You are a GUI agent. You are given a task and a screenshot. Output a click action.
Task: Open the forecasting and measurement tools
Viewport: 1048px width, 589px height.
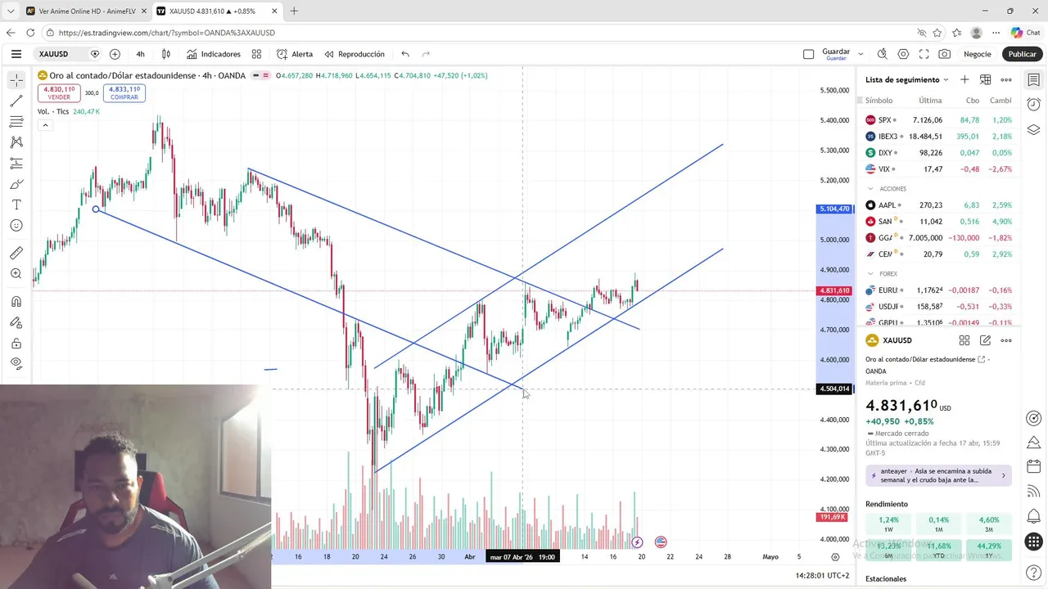(16, 164)
